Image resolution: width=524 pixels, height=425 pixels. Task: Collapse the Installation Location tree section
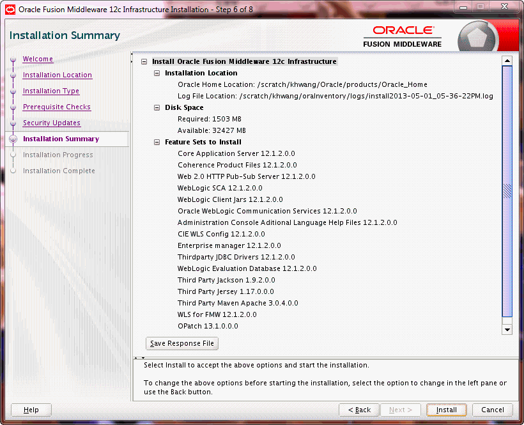click(x=157, y=73)
